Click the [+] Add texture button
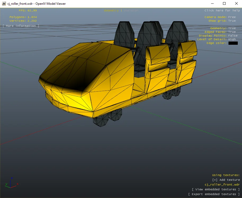This screenshot has height=198, width=242. pos(226,180)
